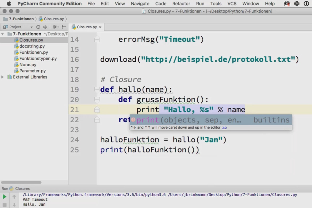Image resolution: width=312 pixels, height=208 pixels.
Task: Click the Project view icon beside Project label
Action: point(5,27)
